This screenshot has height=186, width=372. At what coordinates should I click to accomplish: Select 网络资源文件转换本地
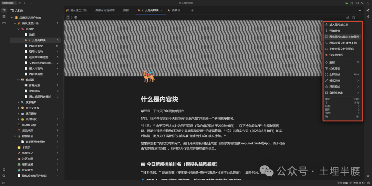(x=343, y=43)
